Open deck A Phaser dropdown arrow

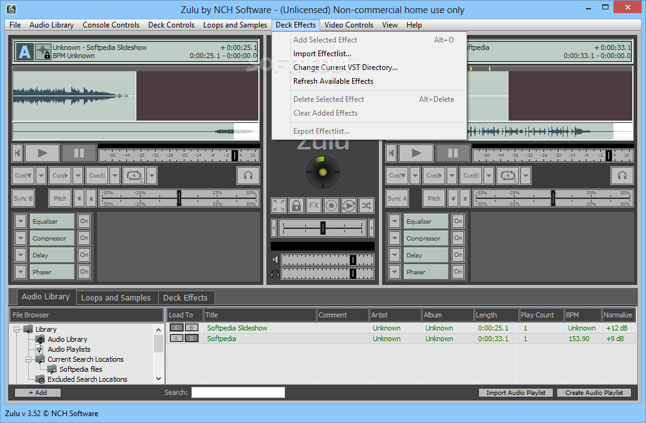[x=21, y=272]
